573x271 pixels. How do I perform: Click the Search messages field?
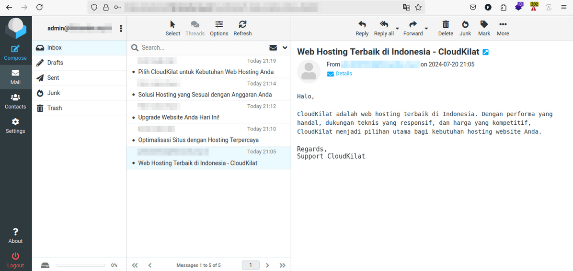click(201, 48)
